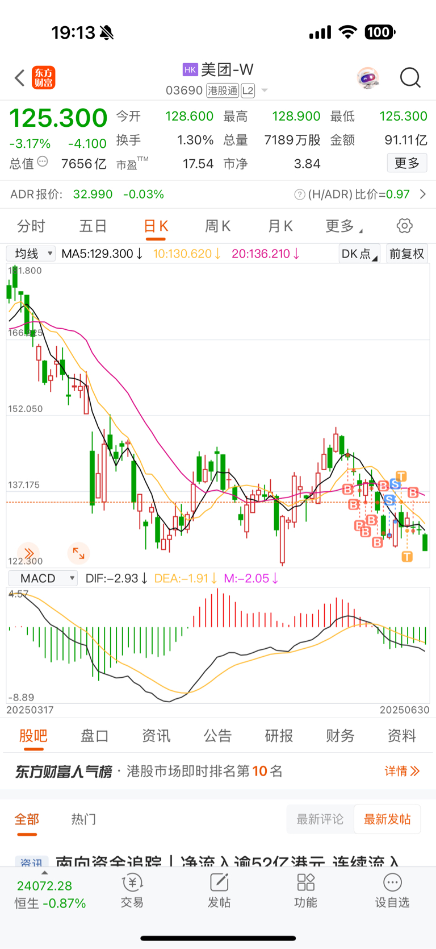Open the 盘口 tab
The image size is (436, 949).
95,736
